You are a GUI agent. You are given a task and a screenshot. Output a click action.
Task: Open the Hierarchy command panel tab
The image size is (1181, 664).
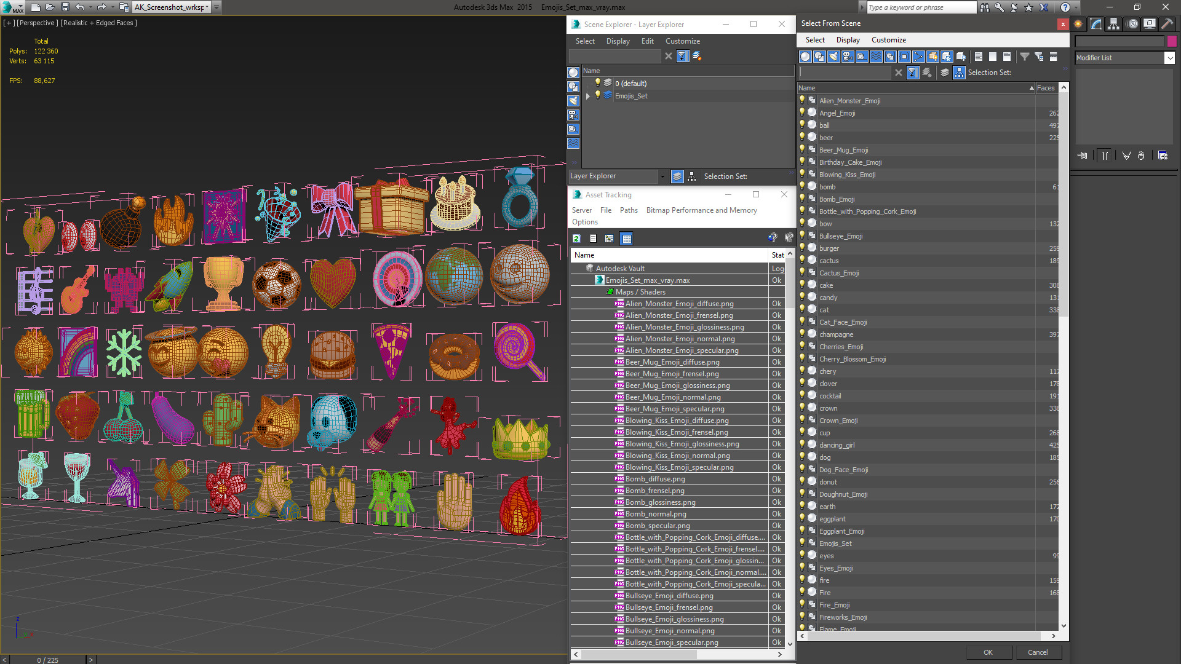coord(1114,24)
